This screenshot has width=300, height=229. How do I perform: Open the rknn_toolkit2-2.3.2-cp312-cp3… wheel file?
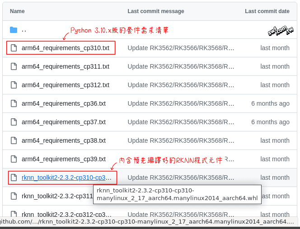[x=66, y=214]
